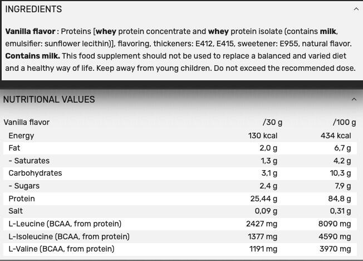Click the NUTRITIONAL VALUES section header

coord(49,99)
